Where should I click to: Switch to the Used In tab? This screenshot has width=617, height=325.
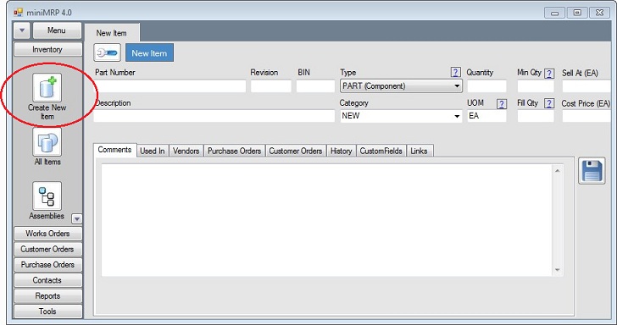(x=153, y=151)
